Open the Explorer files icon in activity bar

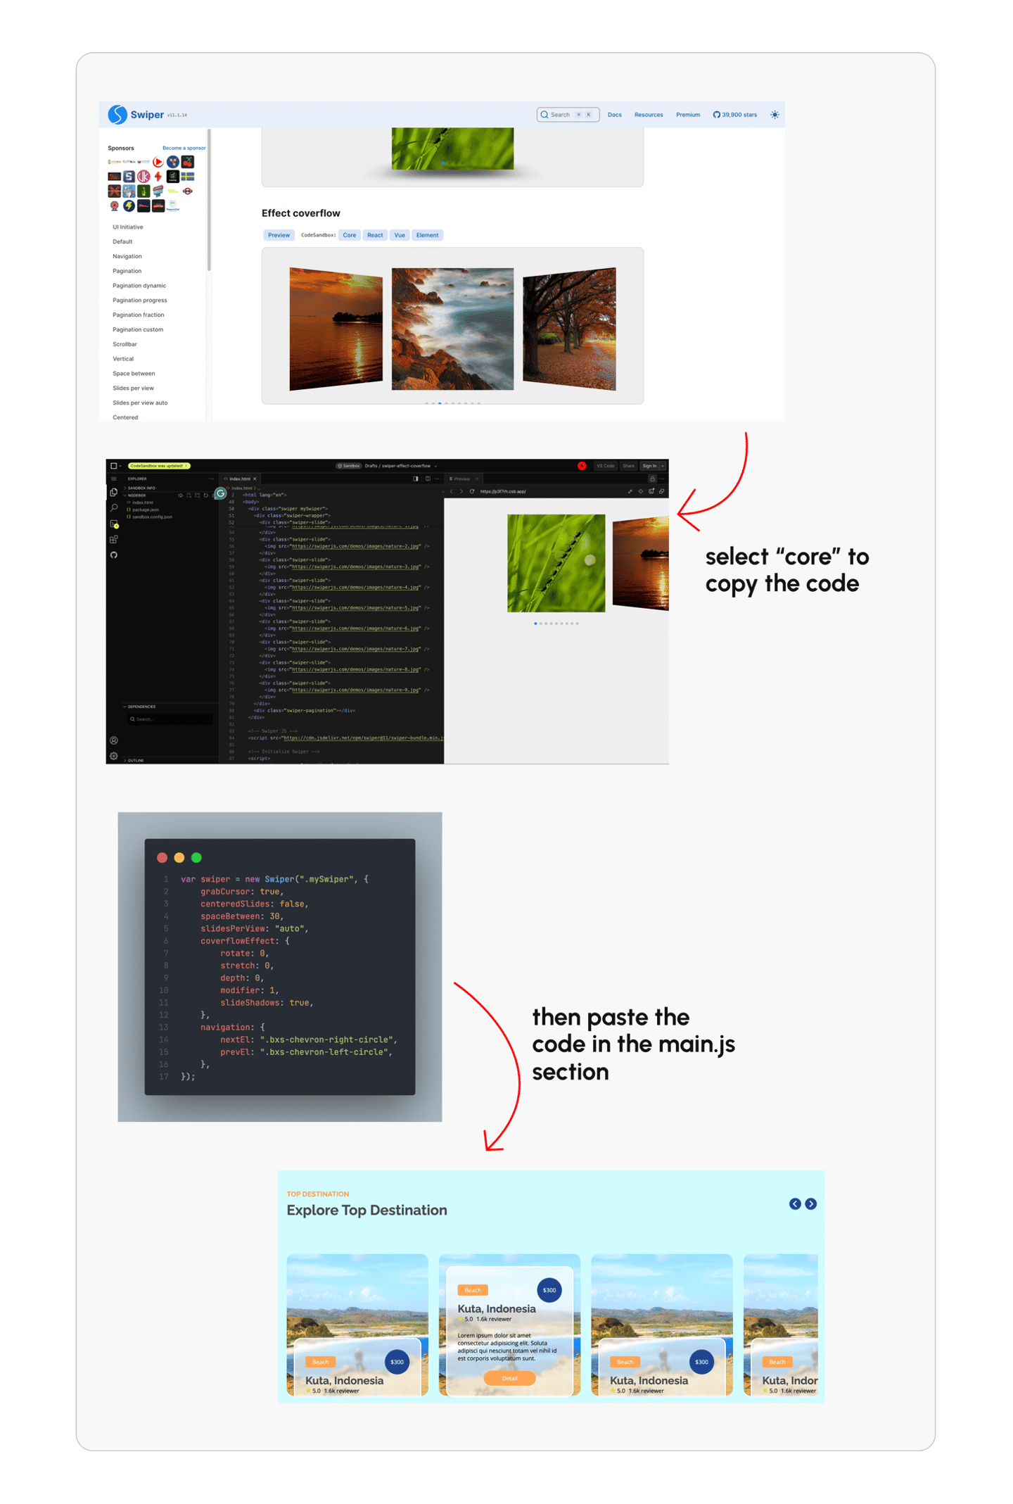point(114,492)
